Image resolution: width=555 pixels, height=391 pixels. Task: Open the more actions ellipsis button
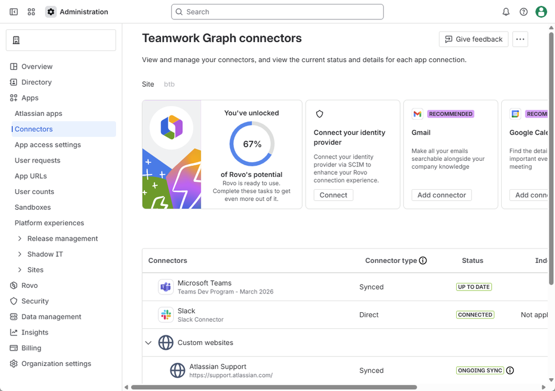[520, 39]
